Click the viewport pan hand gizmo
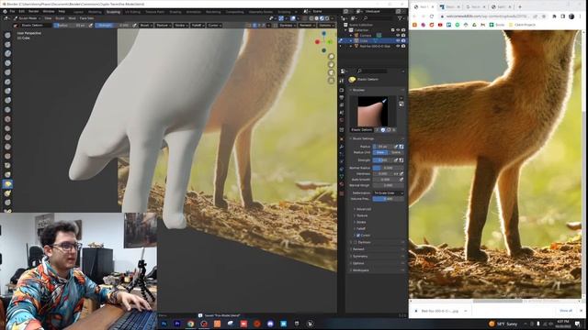Screen dimensions: 588x330 [x=331, y=65]
